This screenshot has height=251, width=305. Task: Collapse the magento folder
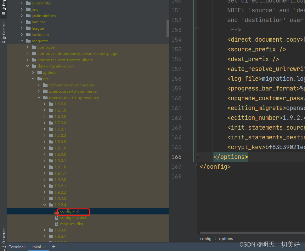(x=22, y=41)
